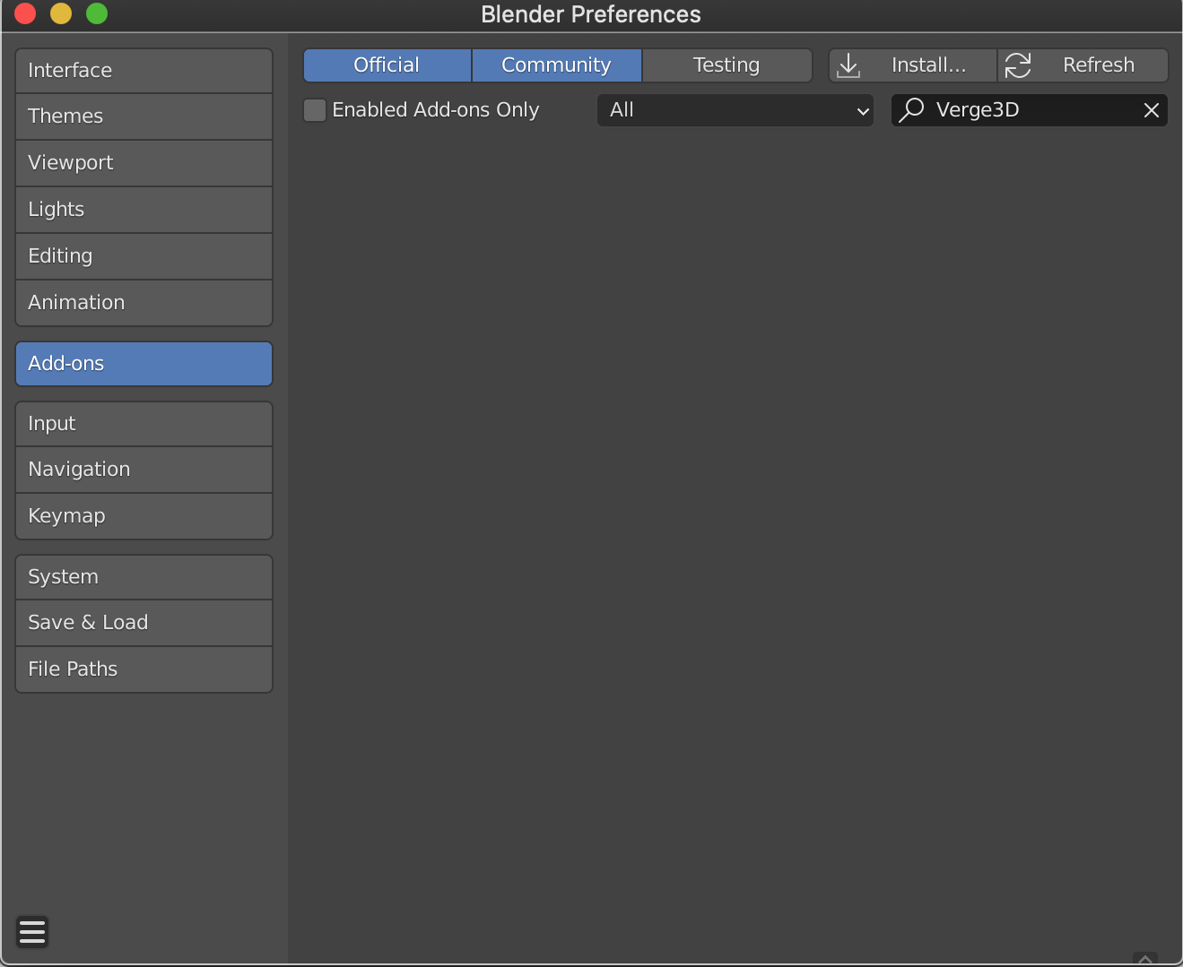1183x967 pixels.
Task: Toggle the Testing add-ons filter
Action: pos(726,65)
